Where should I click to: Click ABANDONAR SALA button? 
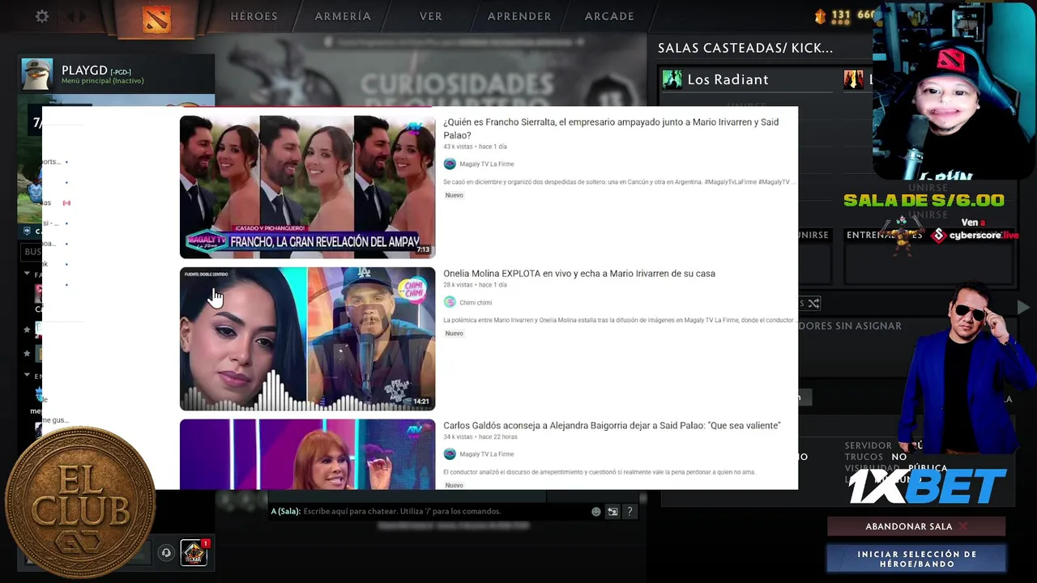pos(916,526)
